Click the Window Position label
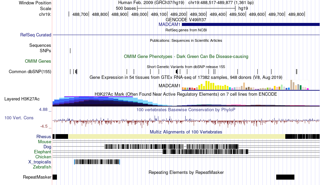The height and width of the screenshot is (185, 320). 35,3
